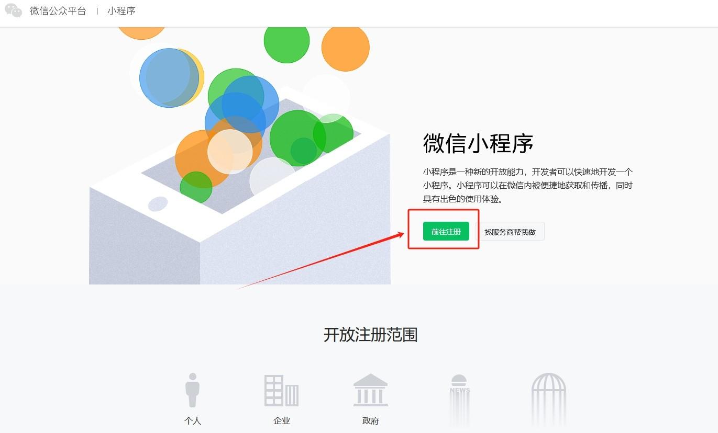The width and height of the screenshot is (718, 433).
Task: Click the phone and bubbles illustration
Action: point(240,155)
